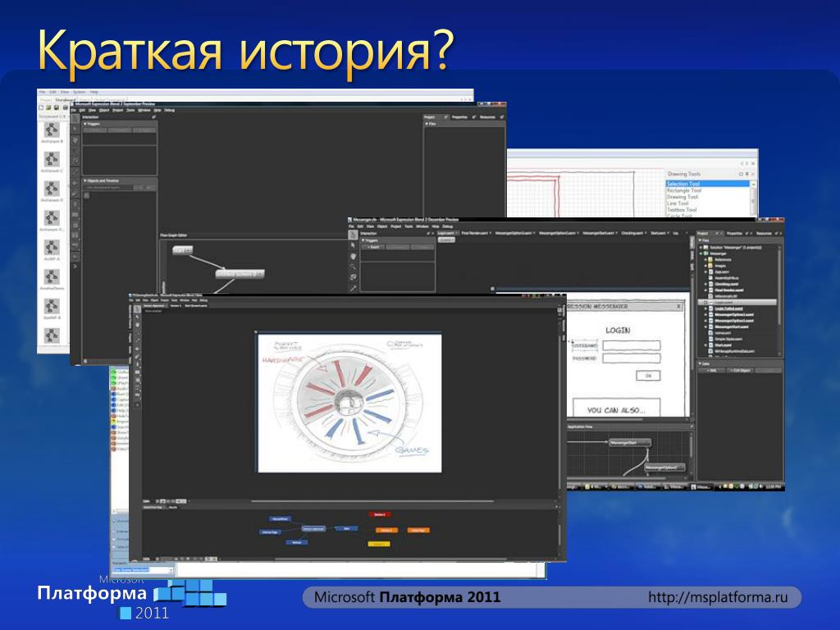Click the clock in the Messenger screenshot taskbar
Screen dimensions: 840x630
coord(773,486)
